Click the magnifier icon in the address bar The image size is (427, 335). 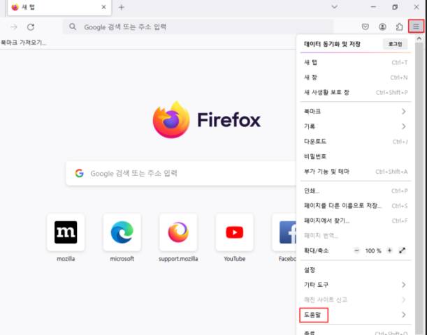pos(73,27)
